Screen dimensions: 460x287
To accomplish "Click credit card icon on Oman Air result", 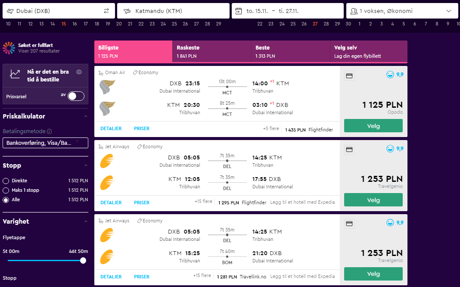I will (x=349, y=76).
